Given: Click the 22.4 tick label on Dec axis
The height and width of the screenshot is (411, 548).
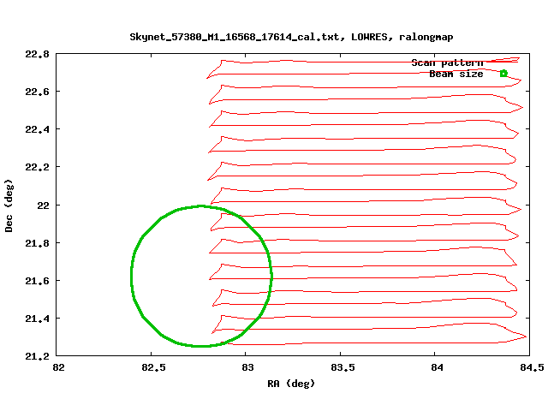Looking at the screenshot, I should pyautogui.click(x=35, y=130).
